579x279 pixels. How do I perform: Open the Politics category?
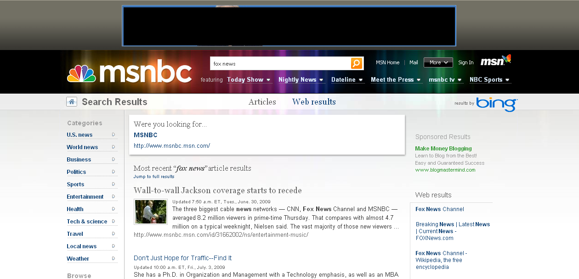(76, 172)
